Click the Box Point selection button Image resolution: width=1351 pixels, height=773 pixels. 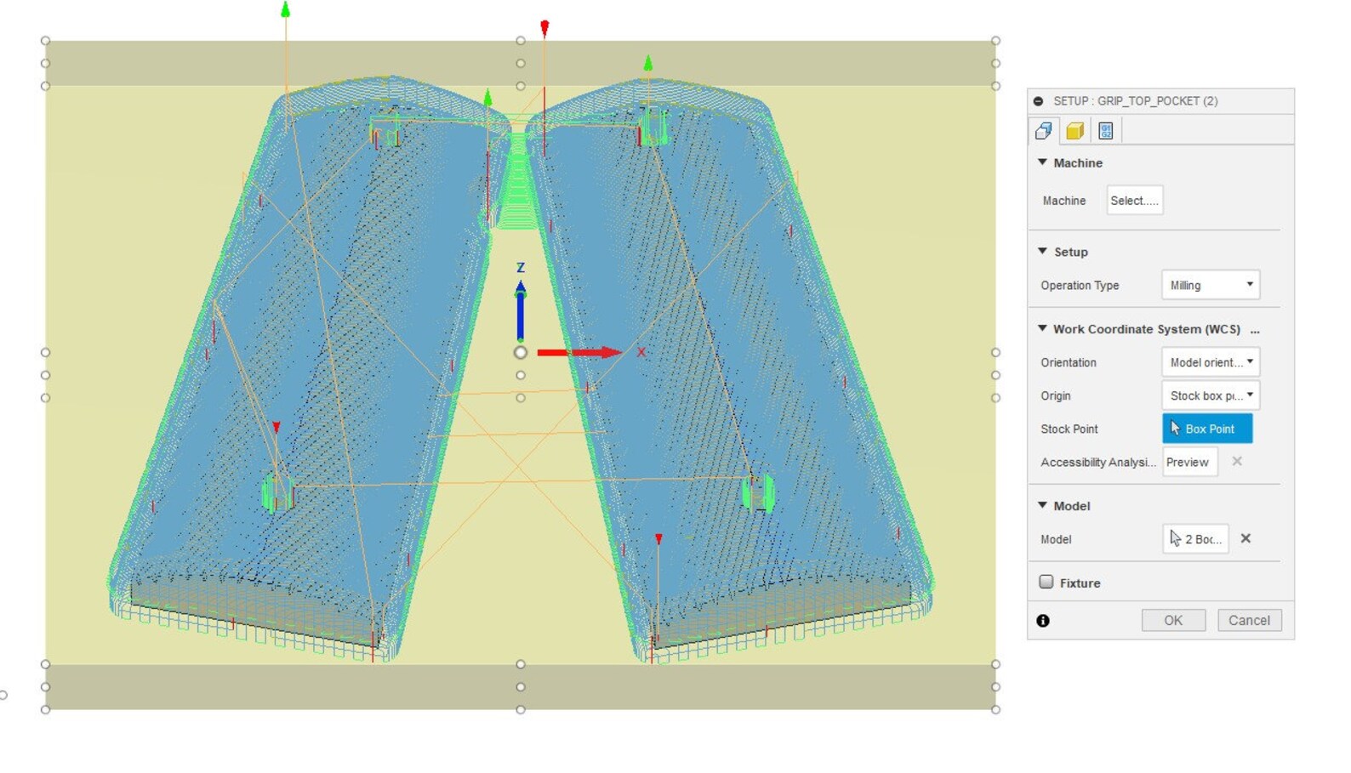click(x=1207, y=429)
